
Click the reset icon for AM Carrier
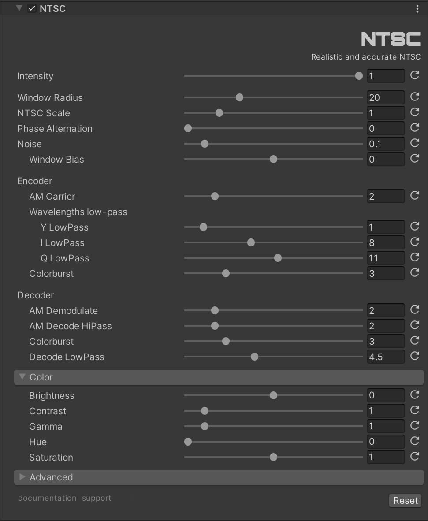(x=414, y=196)
